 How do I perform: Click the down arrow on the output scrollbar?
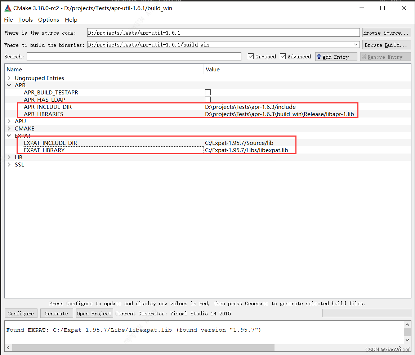tap(407, 340)
